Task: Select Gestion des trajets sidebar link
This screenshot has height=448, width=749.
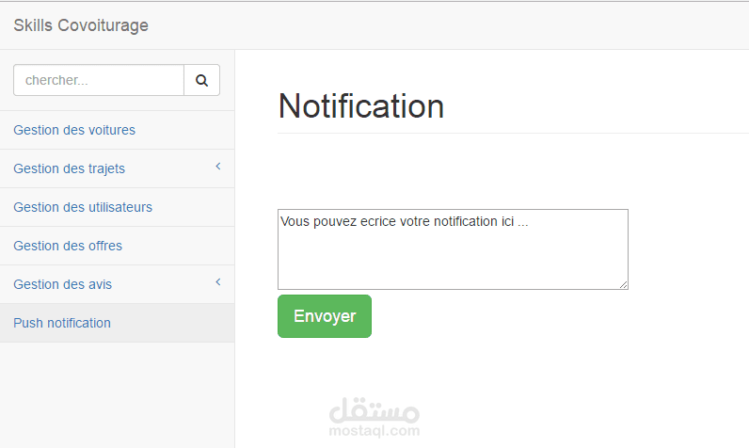Action: click(69, 168)
